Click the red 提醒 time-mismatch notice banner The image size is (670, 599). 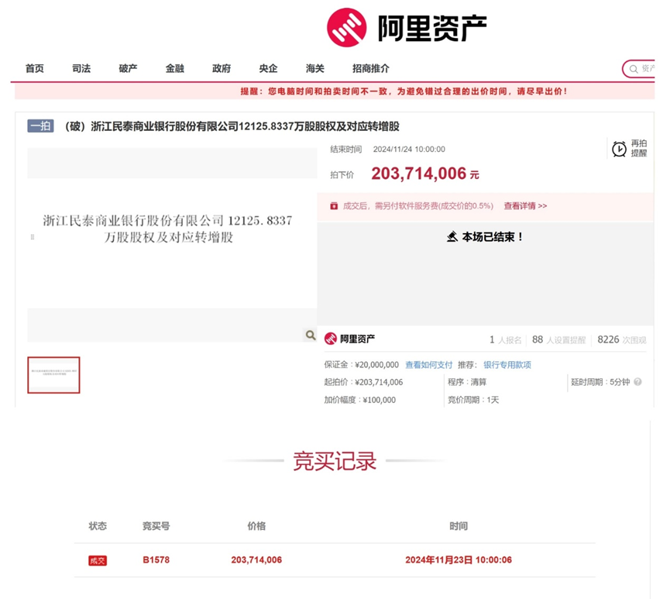335,91
